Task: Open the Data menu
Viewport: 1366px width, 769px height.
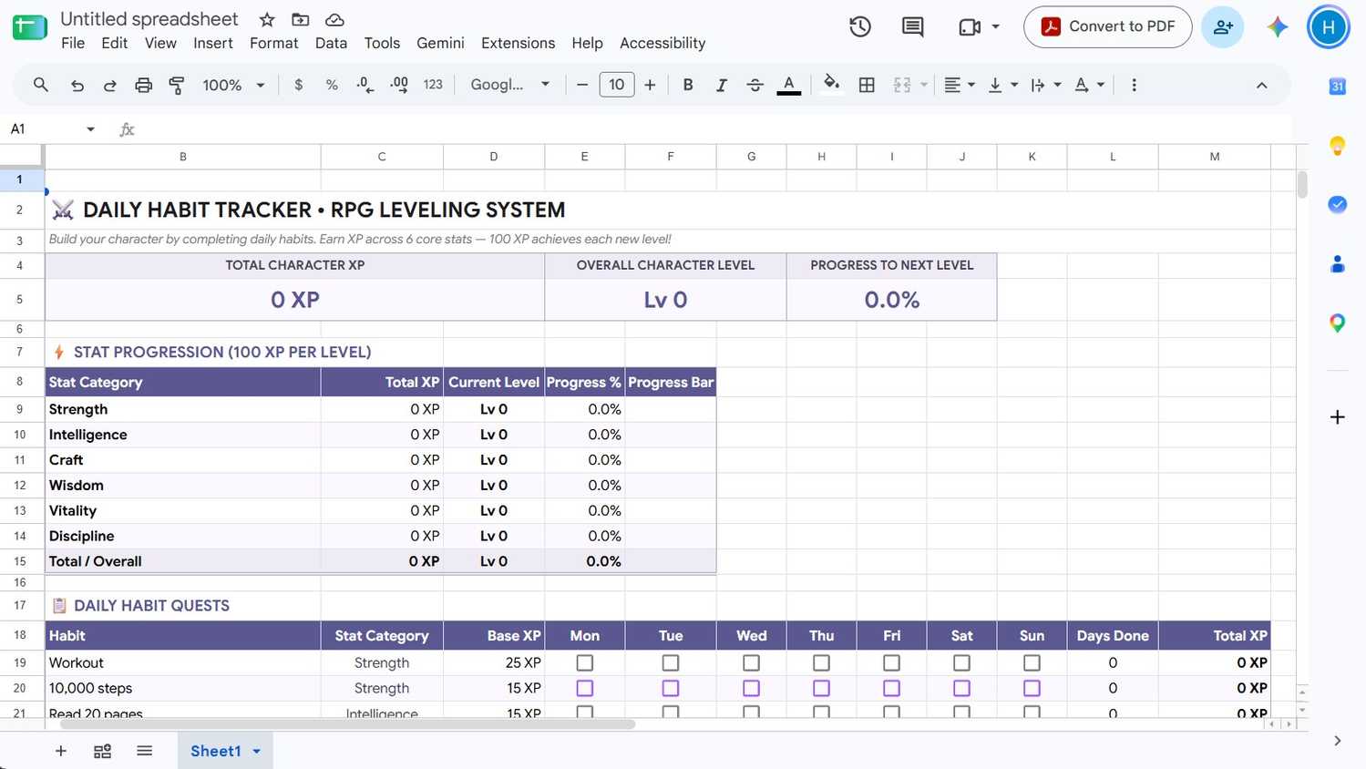Action: pos(331,43)
